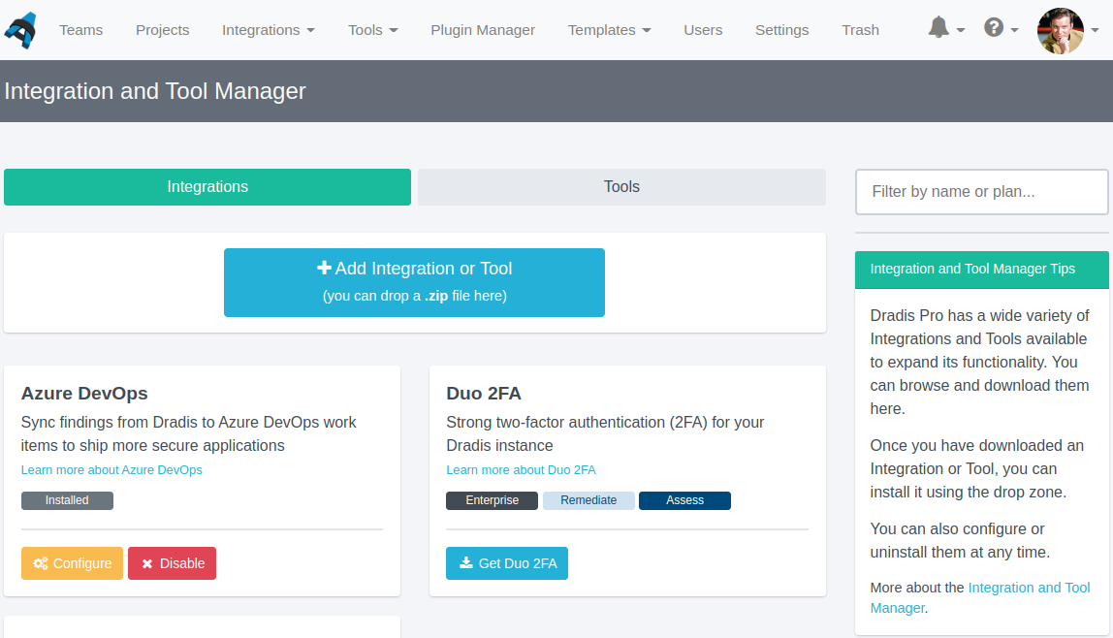This screenshot has height=638, width=1113.
Task: Click the Integration and Tool Manager Tips header
Action: point(982,270)
